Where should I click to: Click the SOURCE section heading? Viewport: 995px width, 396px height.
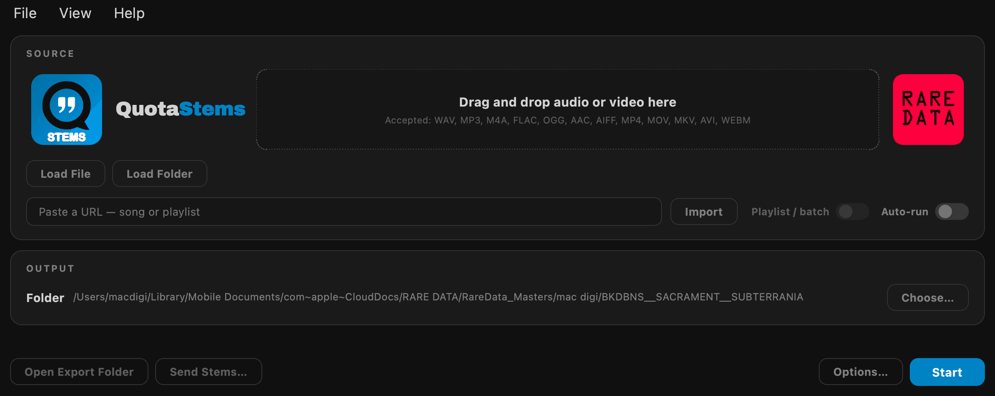pos(50,54)
